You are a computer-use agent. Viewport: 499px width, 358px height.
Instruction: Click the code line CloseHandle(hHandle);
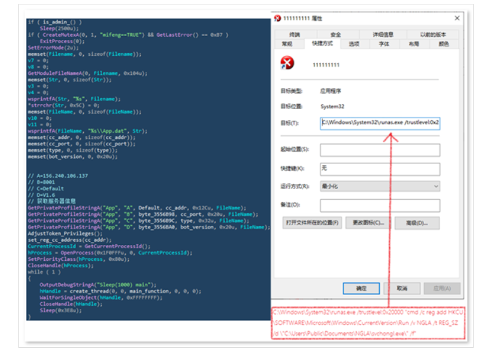(x=71, y=303)
